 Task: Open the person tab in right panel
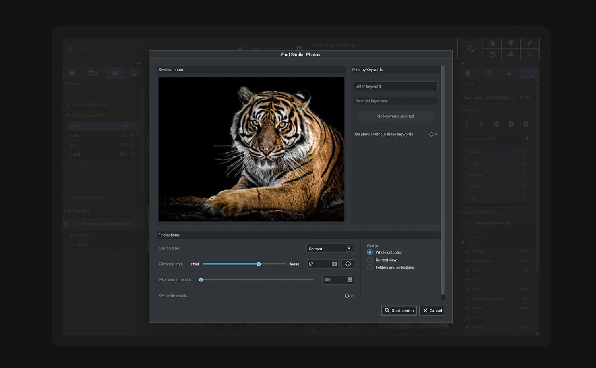tap(509, 73)
